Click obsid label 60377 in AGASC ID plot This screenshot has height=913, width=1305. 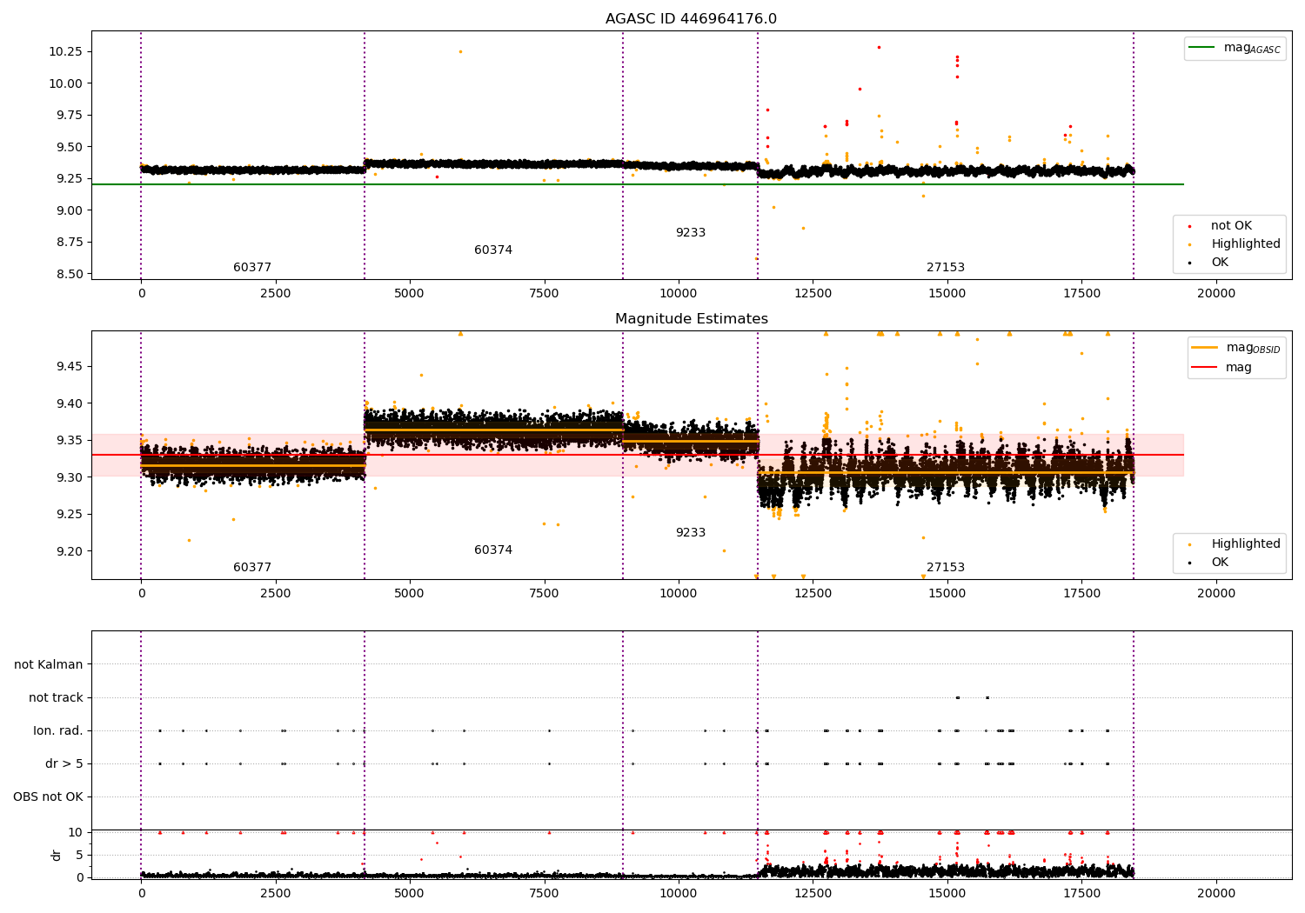click(x=252, y=268)
